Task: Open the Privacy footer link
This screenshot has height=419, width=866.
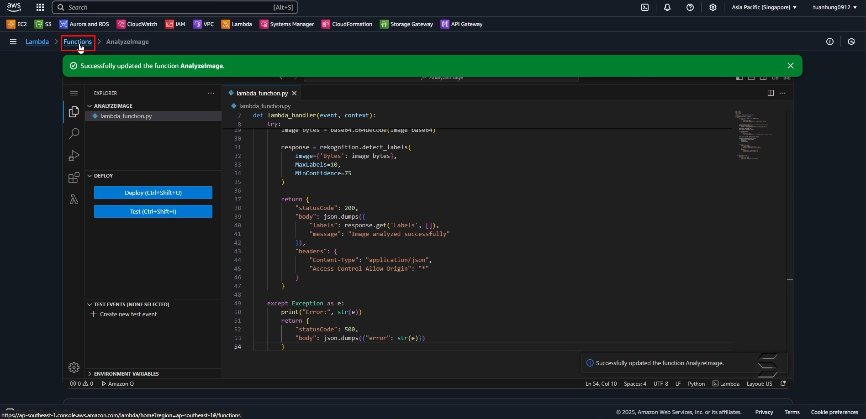Action: [764, 412]
